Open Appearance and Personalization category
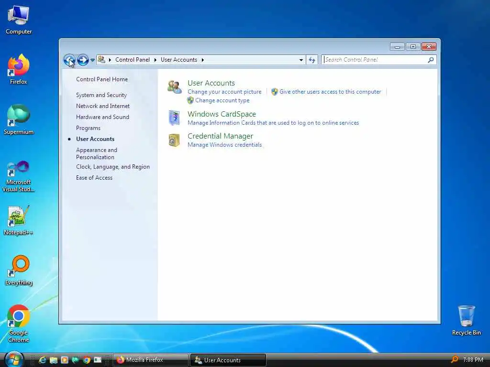Screen dimensions: 490x367 (x=97, y=153)
